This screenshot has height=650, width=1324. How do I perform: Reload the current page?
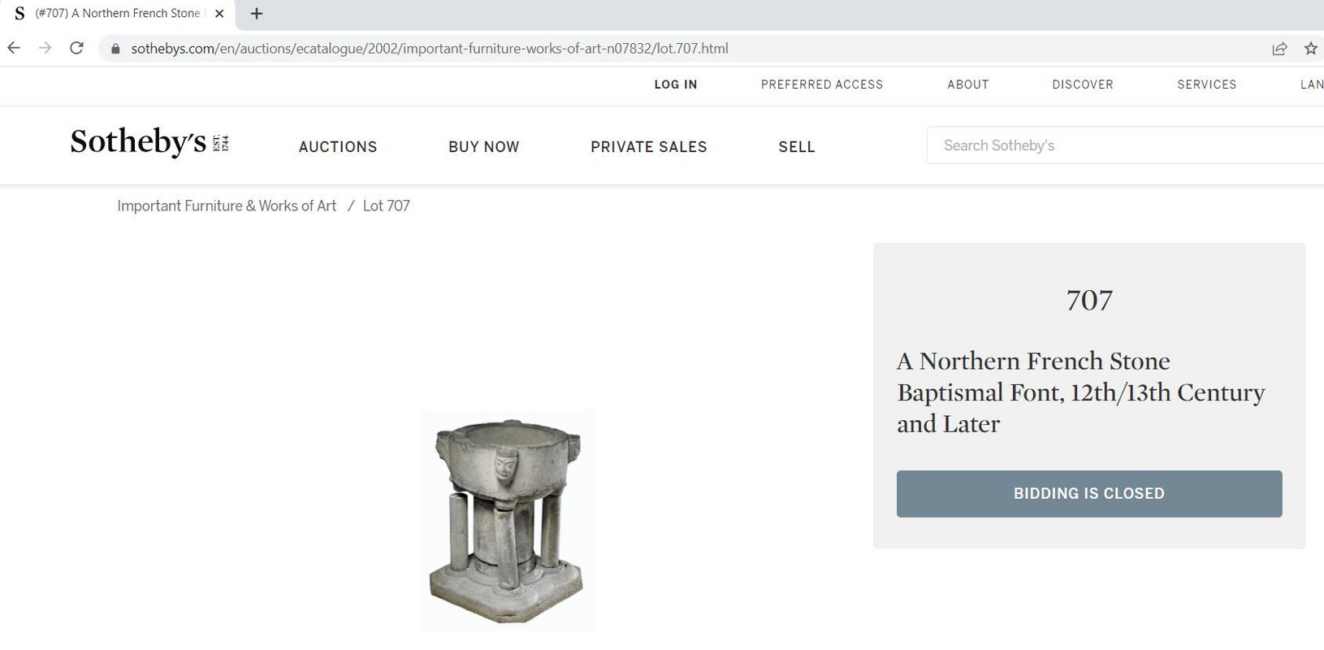coord(76,48)
